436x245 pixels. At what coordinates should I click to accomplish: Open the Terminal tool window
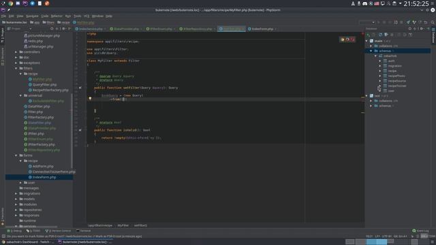83,231
